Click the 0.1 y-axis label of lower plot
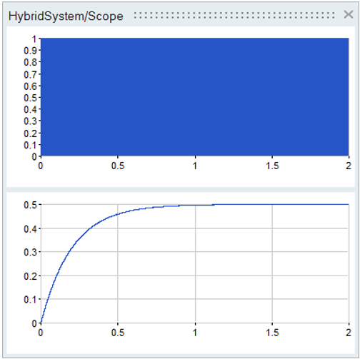360x359 pixels. [31, 299]
